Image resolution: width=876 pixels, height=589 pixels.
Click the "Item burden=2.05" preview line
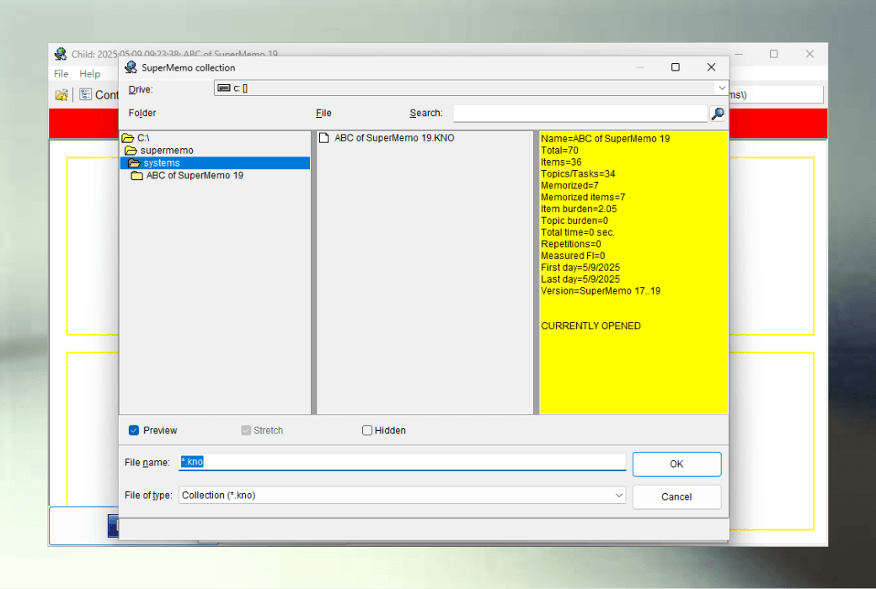(579, 209)
